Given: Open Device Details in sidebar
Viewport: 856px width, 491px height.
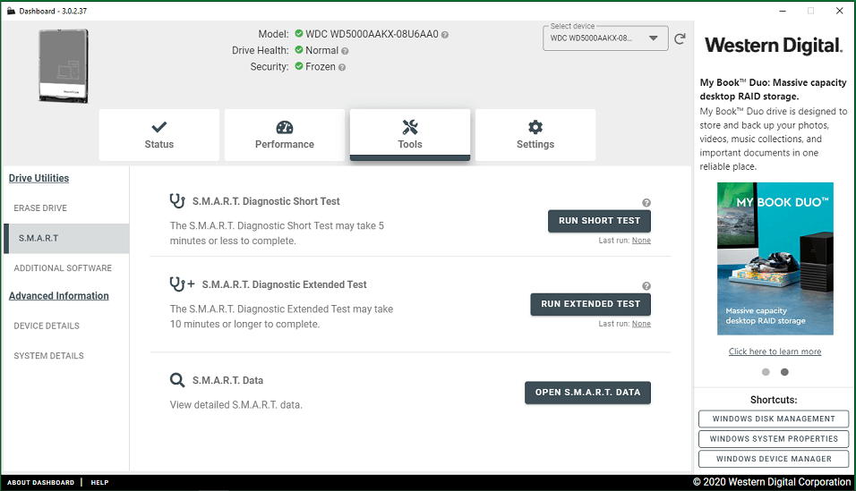Looking at the screenshot, I should tap(47, 326).
